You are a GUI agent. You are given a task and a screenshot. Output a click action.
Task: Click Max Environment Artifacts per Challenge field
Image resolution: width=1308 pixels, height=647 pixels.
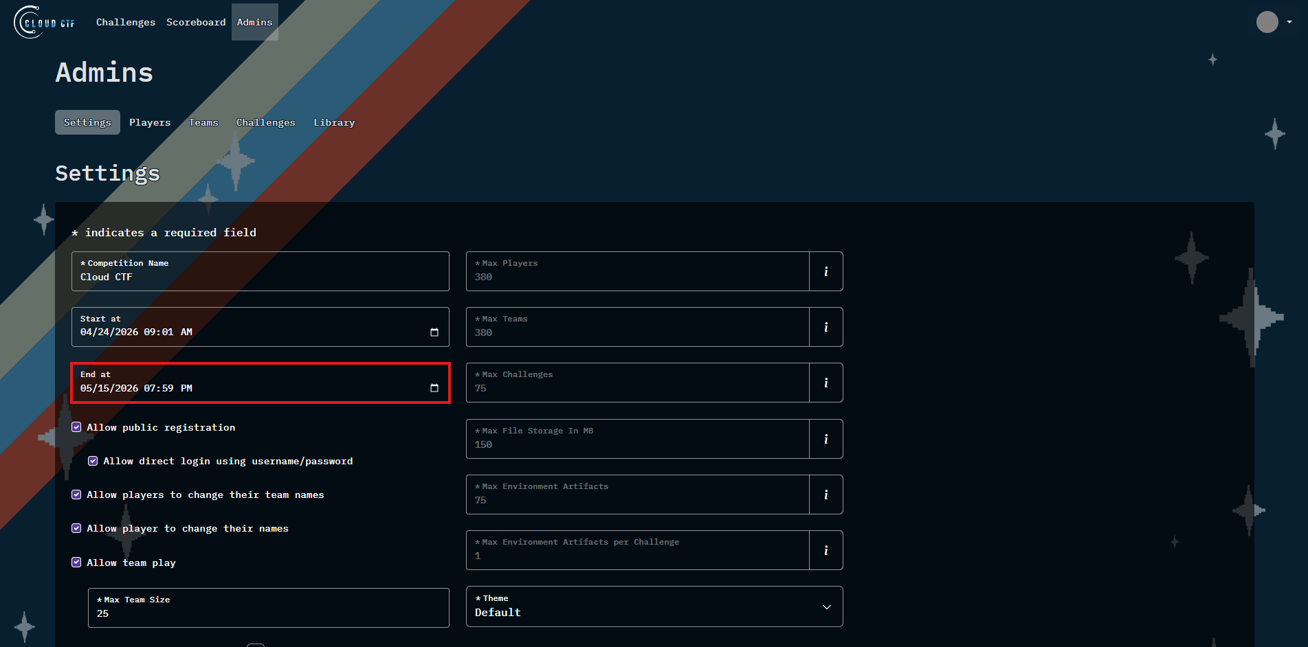pyautogui.click(x=638, y=550)
